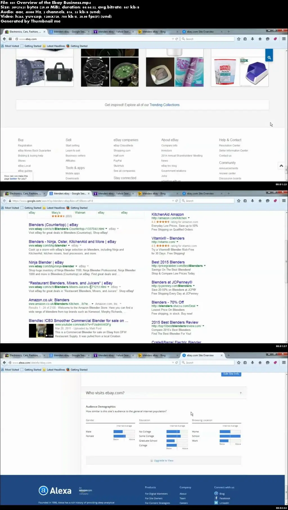Bookmark the Alexa siteinfo page with the star icon
Viewport: 288px width, 510px height.
click(x=239, y=363)
